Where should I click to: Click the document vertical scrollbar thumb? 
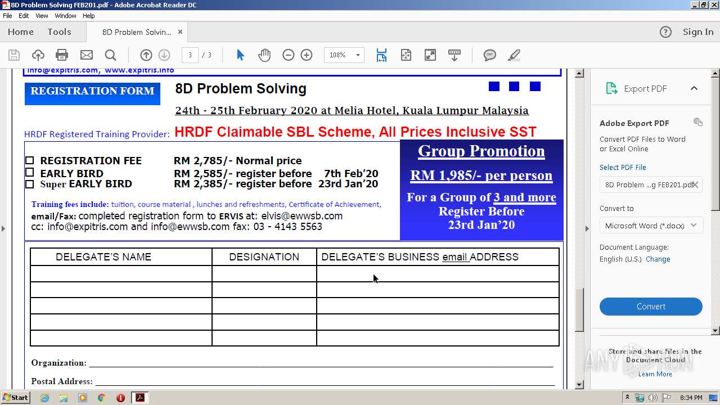(x=579, y=309)
